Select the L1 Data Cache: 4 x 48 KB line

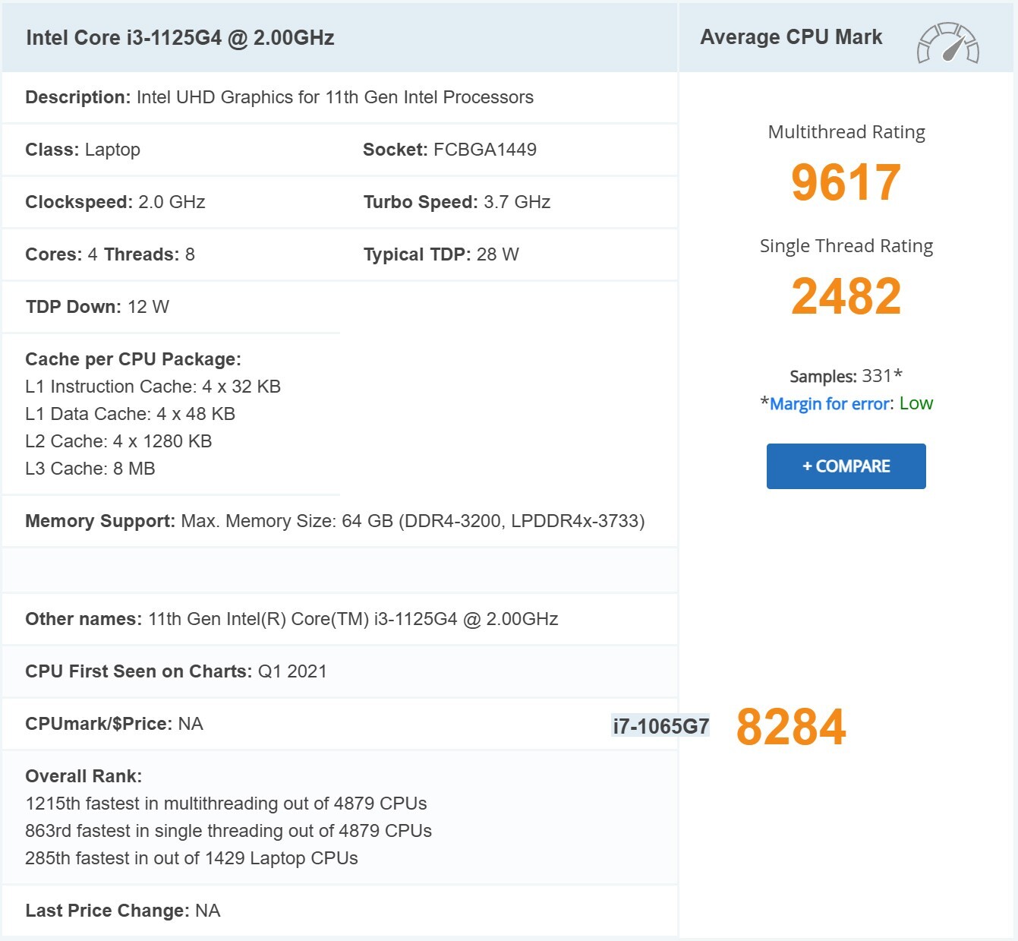(130, 414)
